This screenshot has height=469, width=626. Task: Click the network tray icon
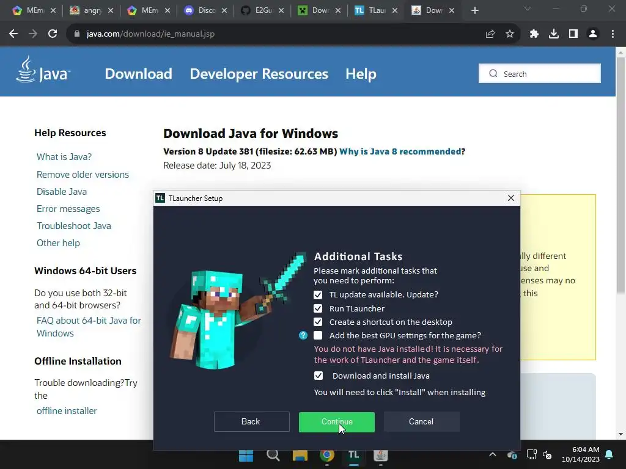pyautogui.click(x=531, y=454)
